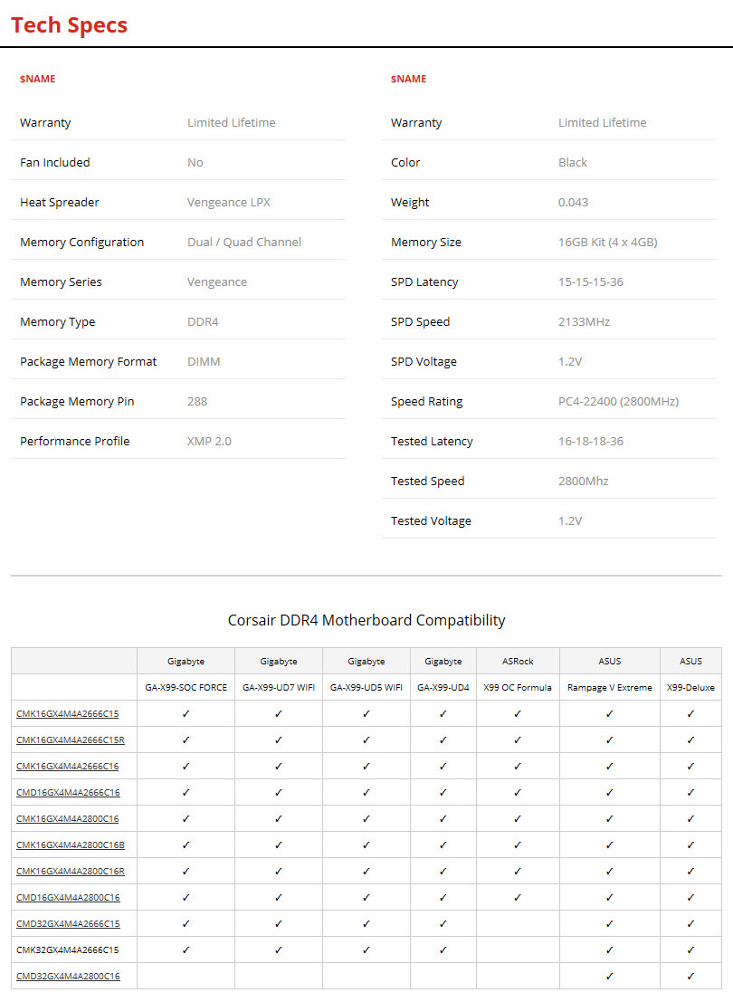Open the CMD16GX4M4A2666C16 link
Screen dimensions: 733x1002
(x=68, y=792)
